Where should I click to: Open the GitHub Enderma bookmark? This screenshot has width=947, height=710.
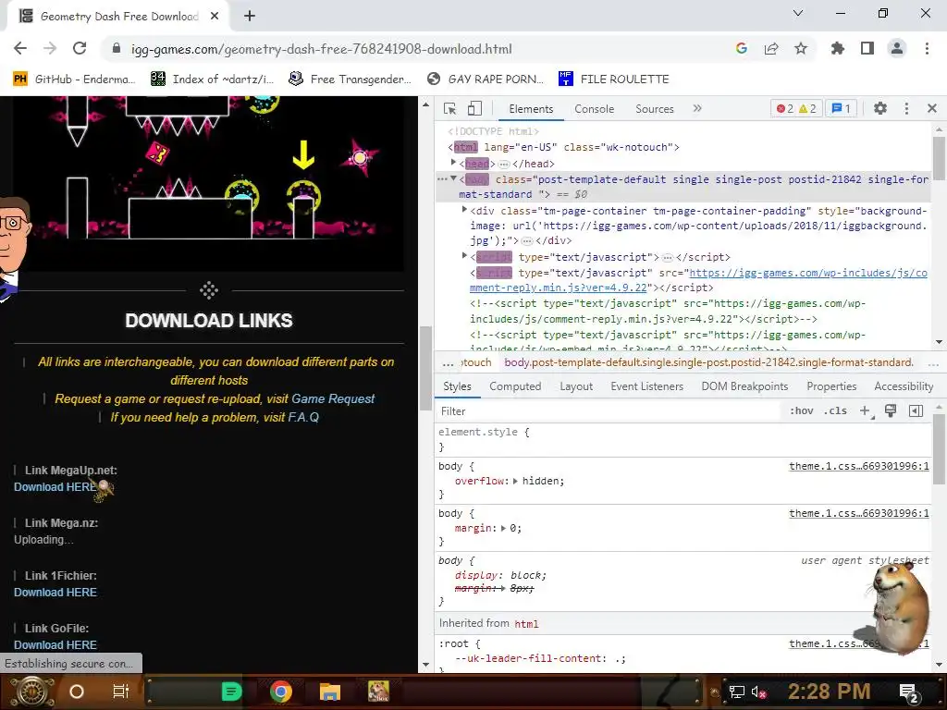(x=74, y=80)
